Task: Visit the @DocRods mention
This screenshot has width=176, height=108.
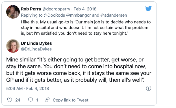Action: pyautogui.click(x=54, y=15)
